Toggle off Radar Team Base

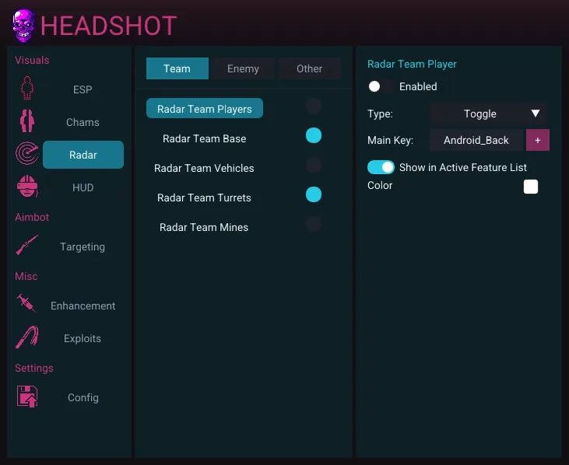point(314,136)
